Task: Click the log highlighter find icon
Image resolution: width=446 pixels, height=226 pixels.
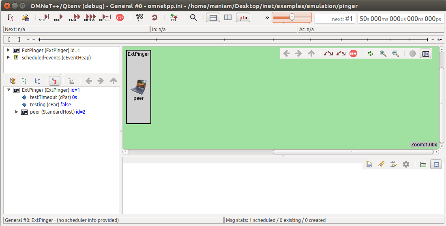Action: 381,164
